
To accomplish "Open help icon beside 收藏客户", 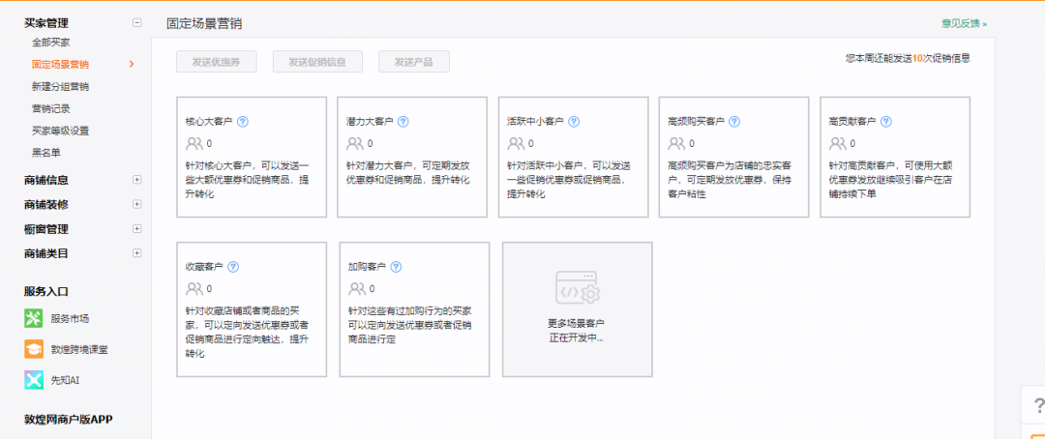I will (x=232, y=267).
